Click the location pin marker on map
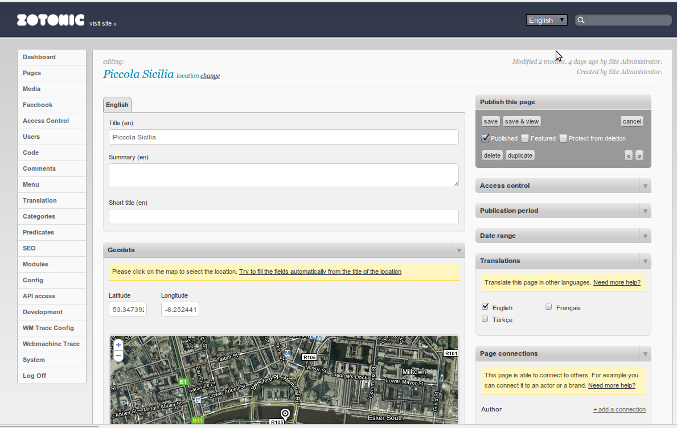This screenshot has width=677, height=428. click(285, 414)
